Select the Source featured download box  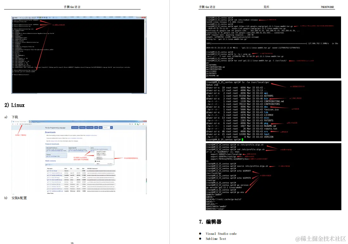tap(56, 156)
